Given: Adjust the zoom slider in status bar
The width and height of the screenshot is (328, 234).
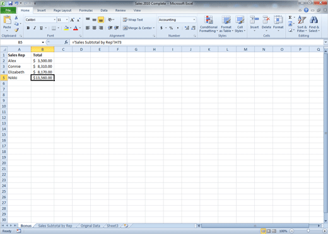Looking at the screenshot, I should coord(308,231).
